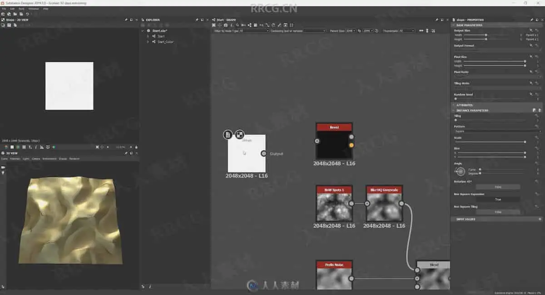
Task: Click the pin icon of the Properties panel
Action: (532, 20)
